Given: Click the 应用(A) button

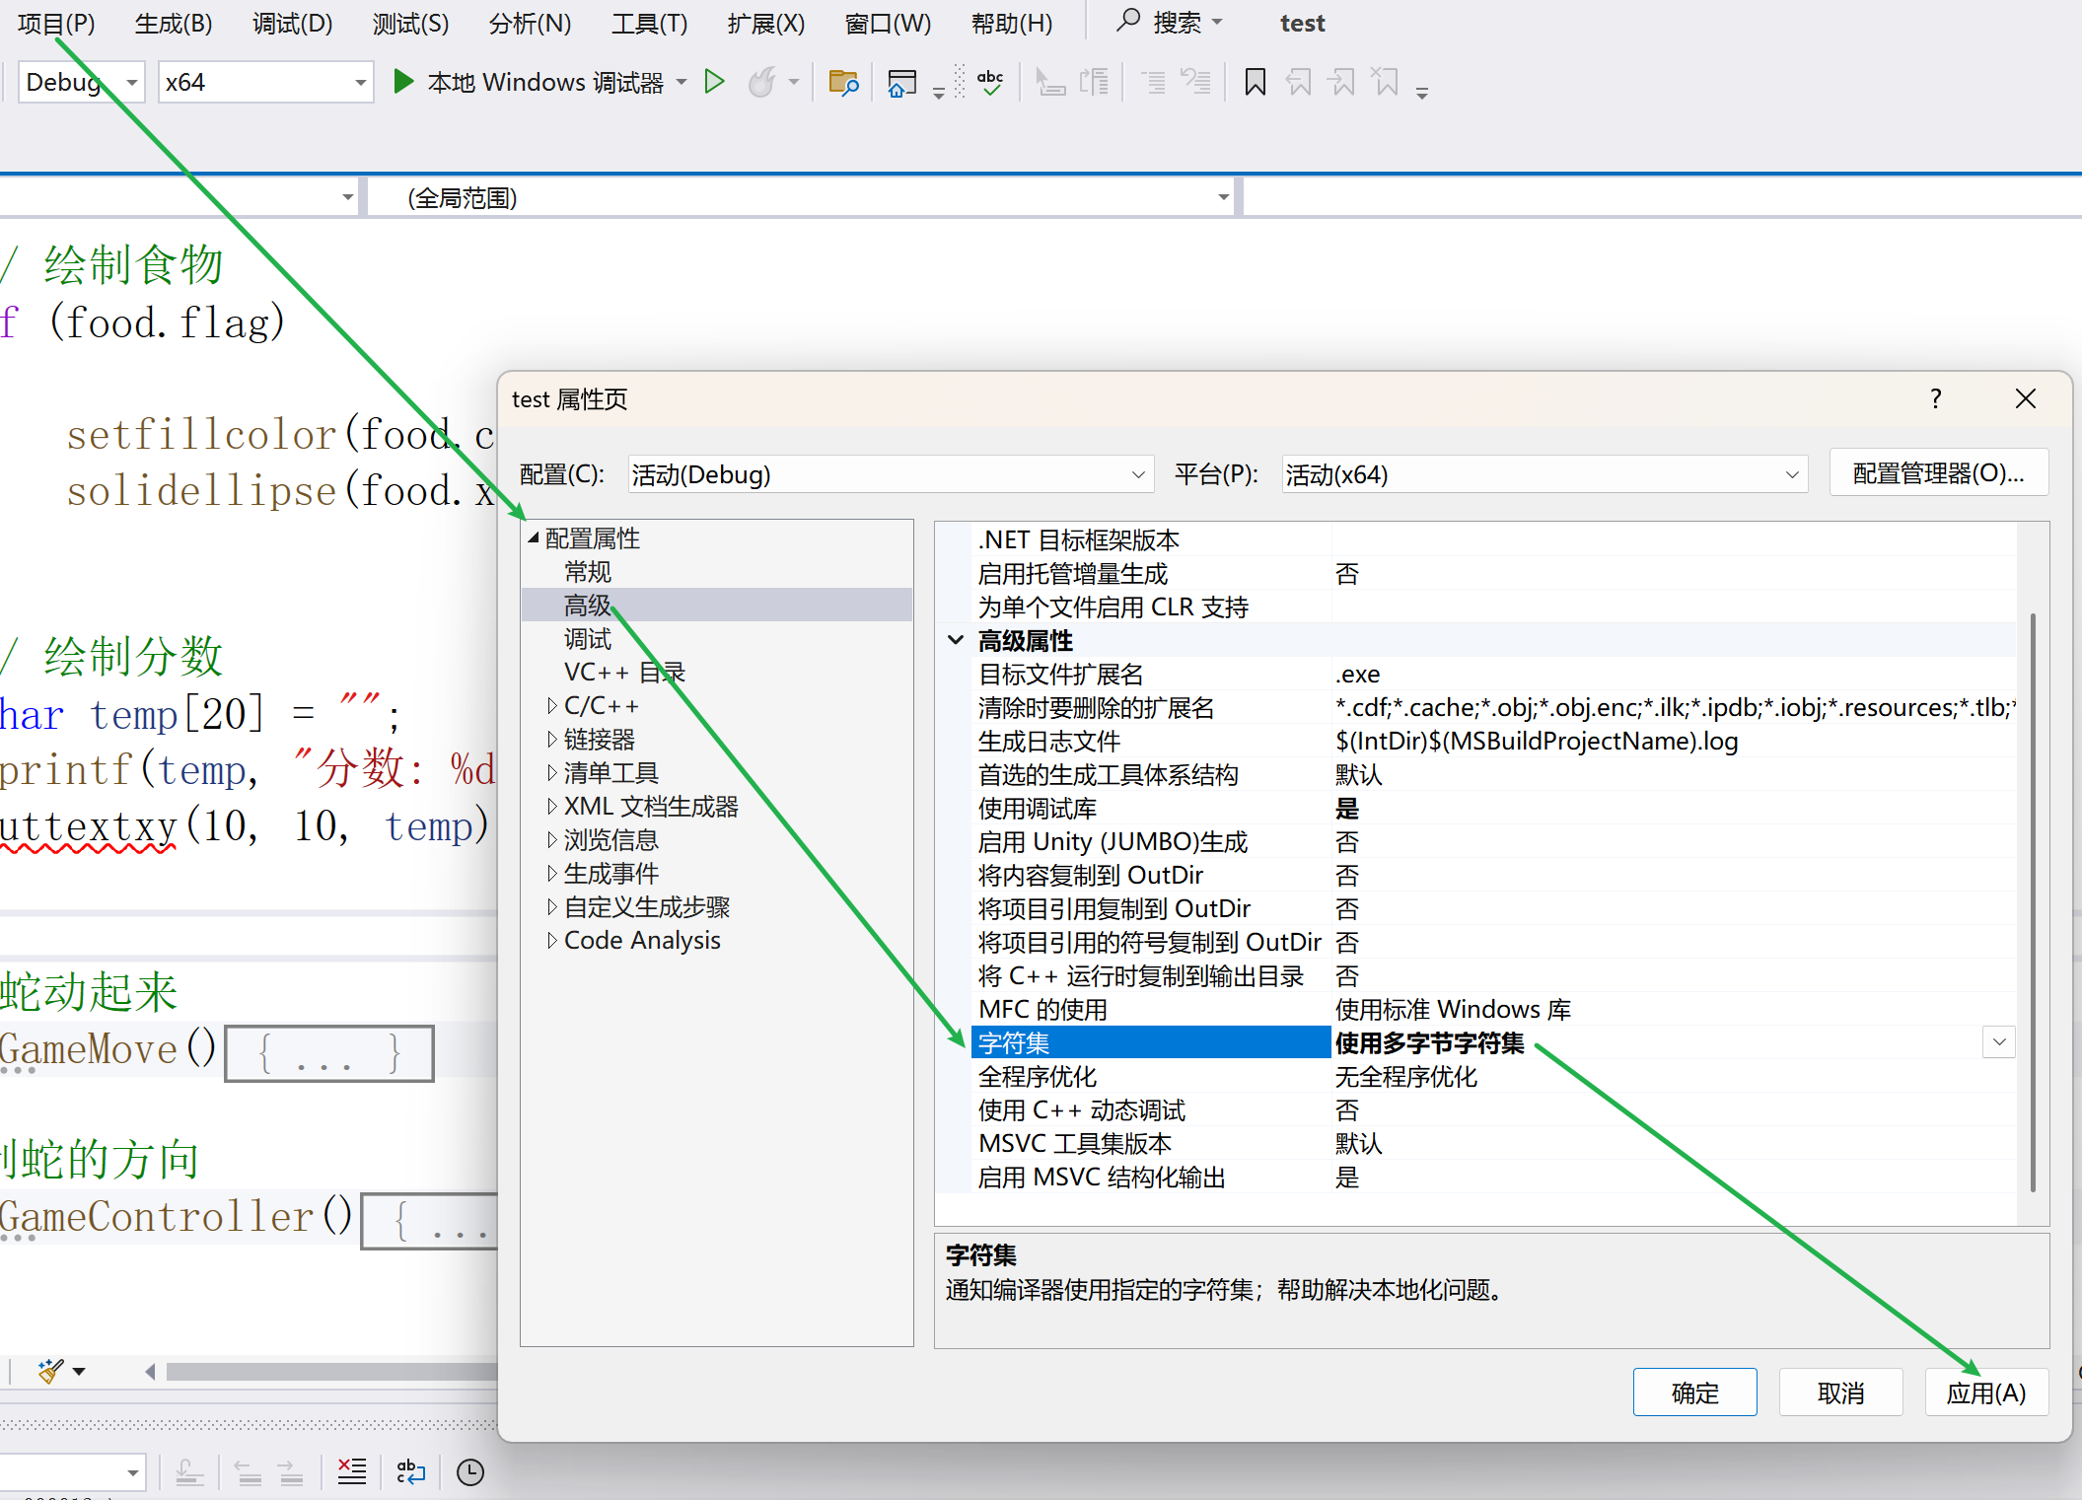Looking at the screenshot, I should [1986, 1392].
